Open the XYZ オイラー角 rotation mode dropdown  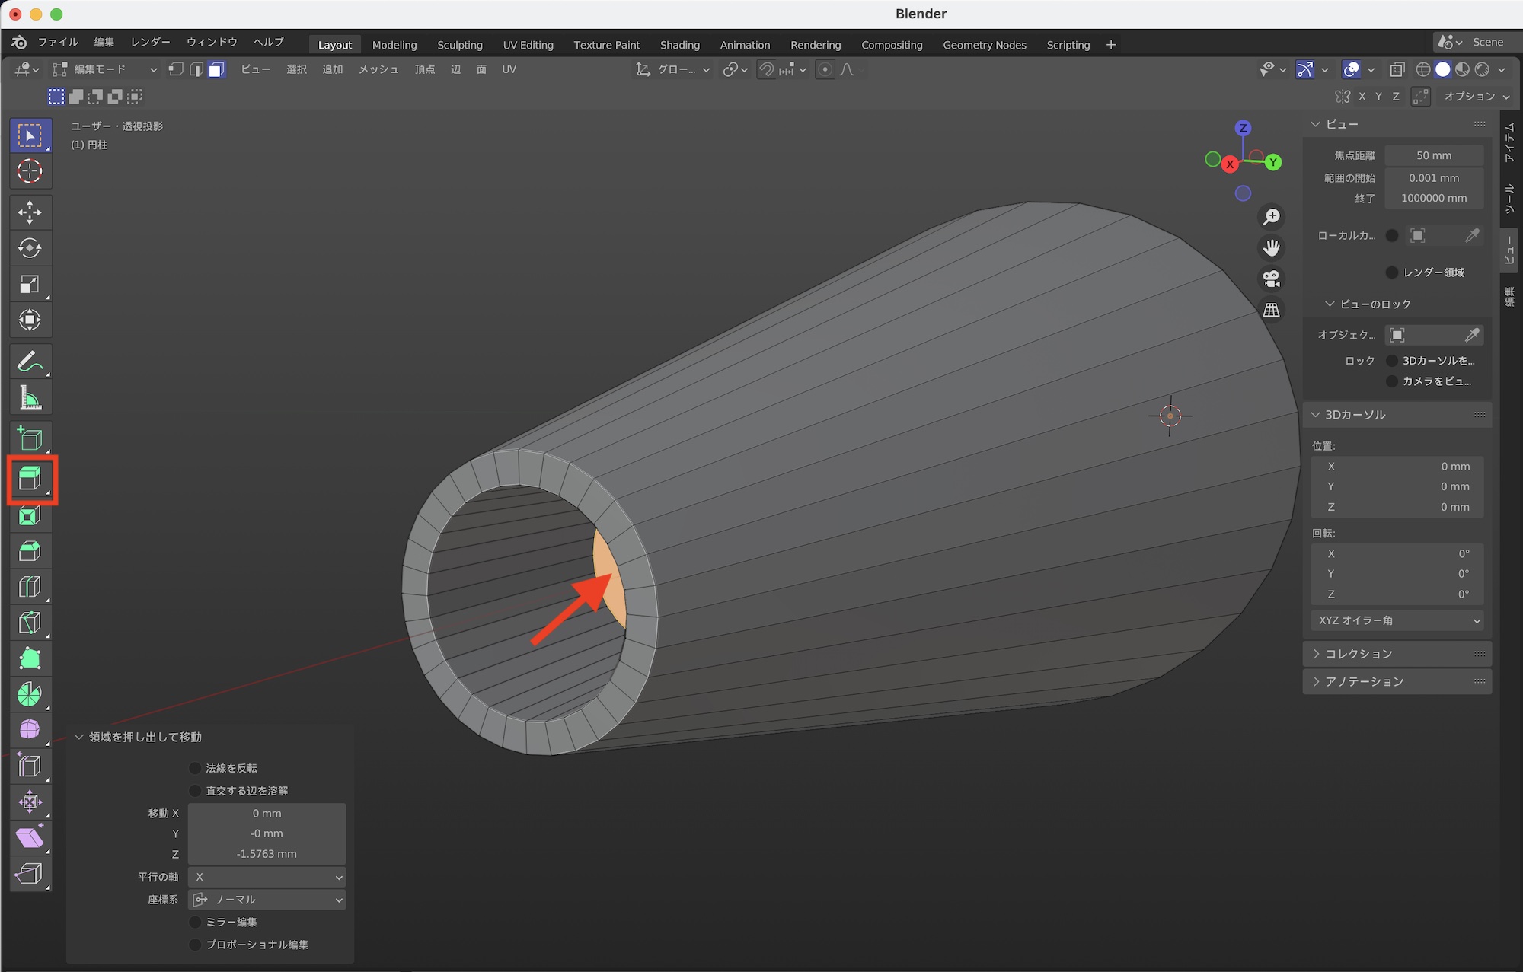click(x=1397, y=620)
